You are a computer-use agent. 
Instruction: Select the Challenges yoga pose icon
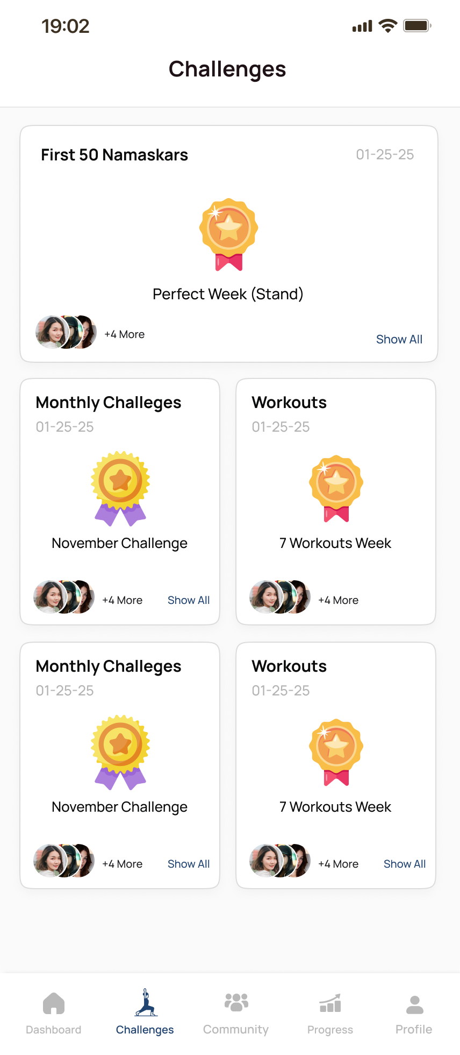[x=146, y=1003]
